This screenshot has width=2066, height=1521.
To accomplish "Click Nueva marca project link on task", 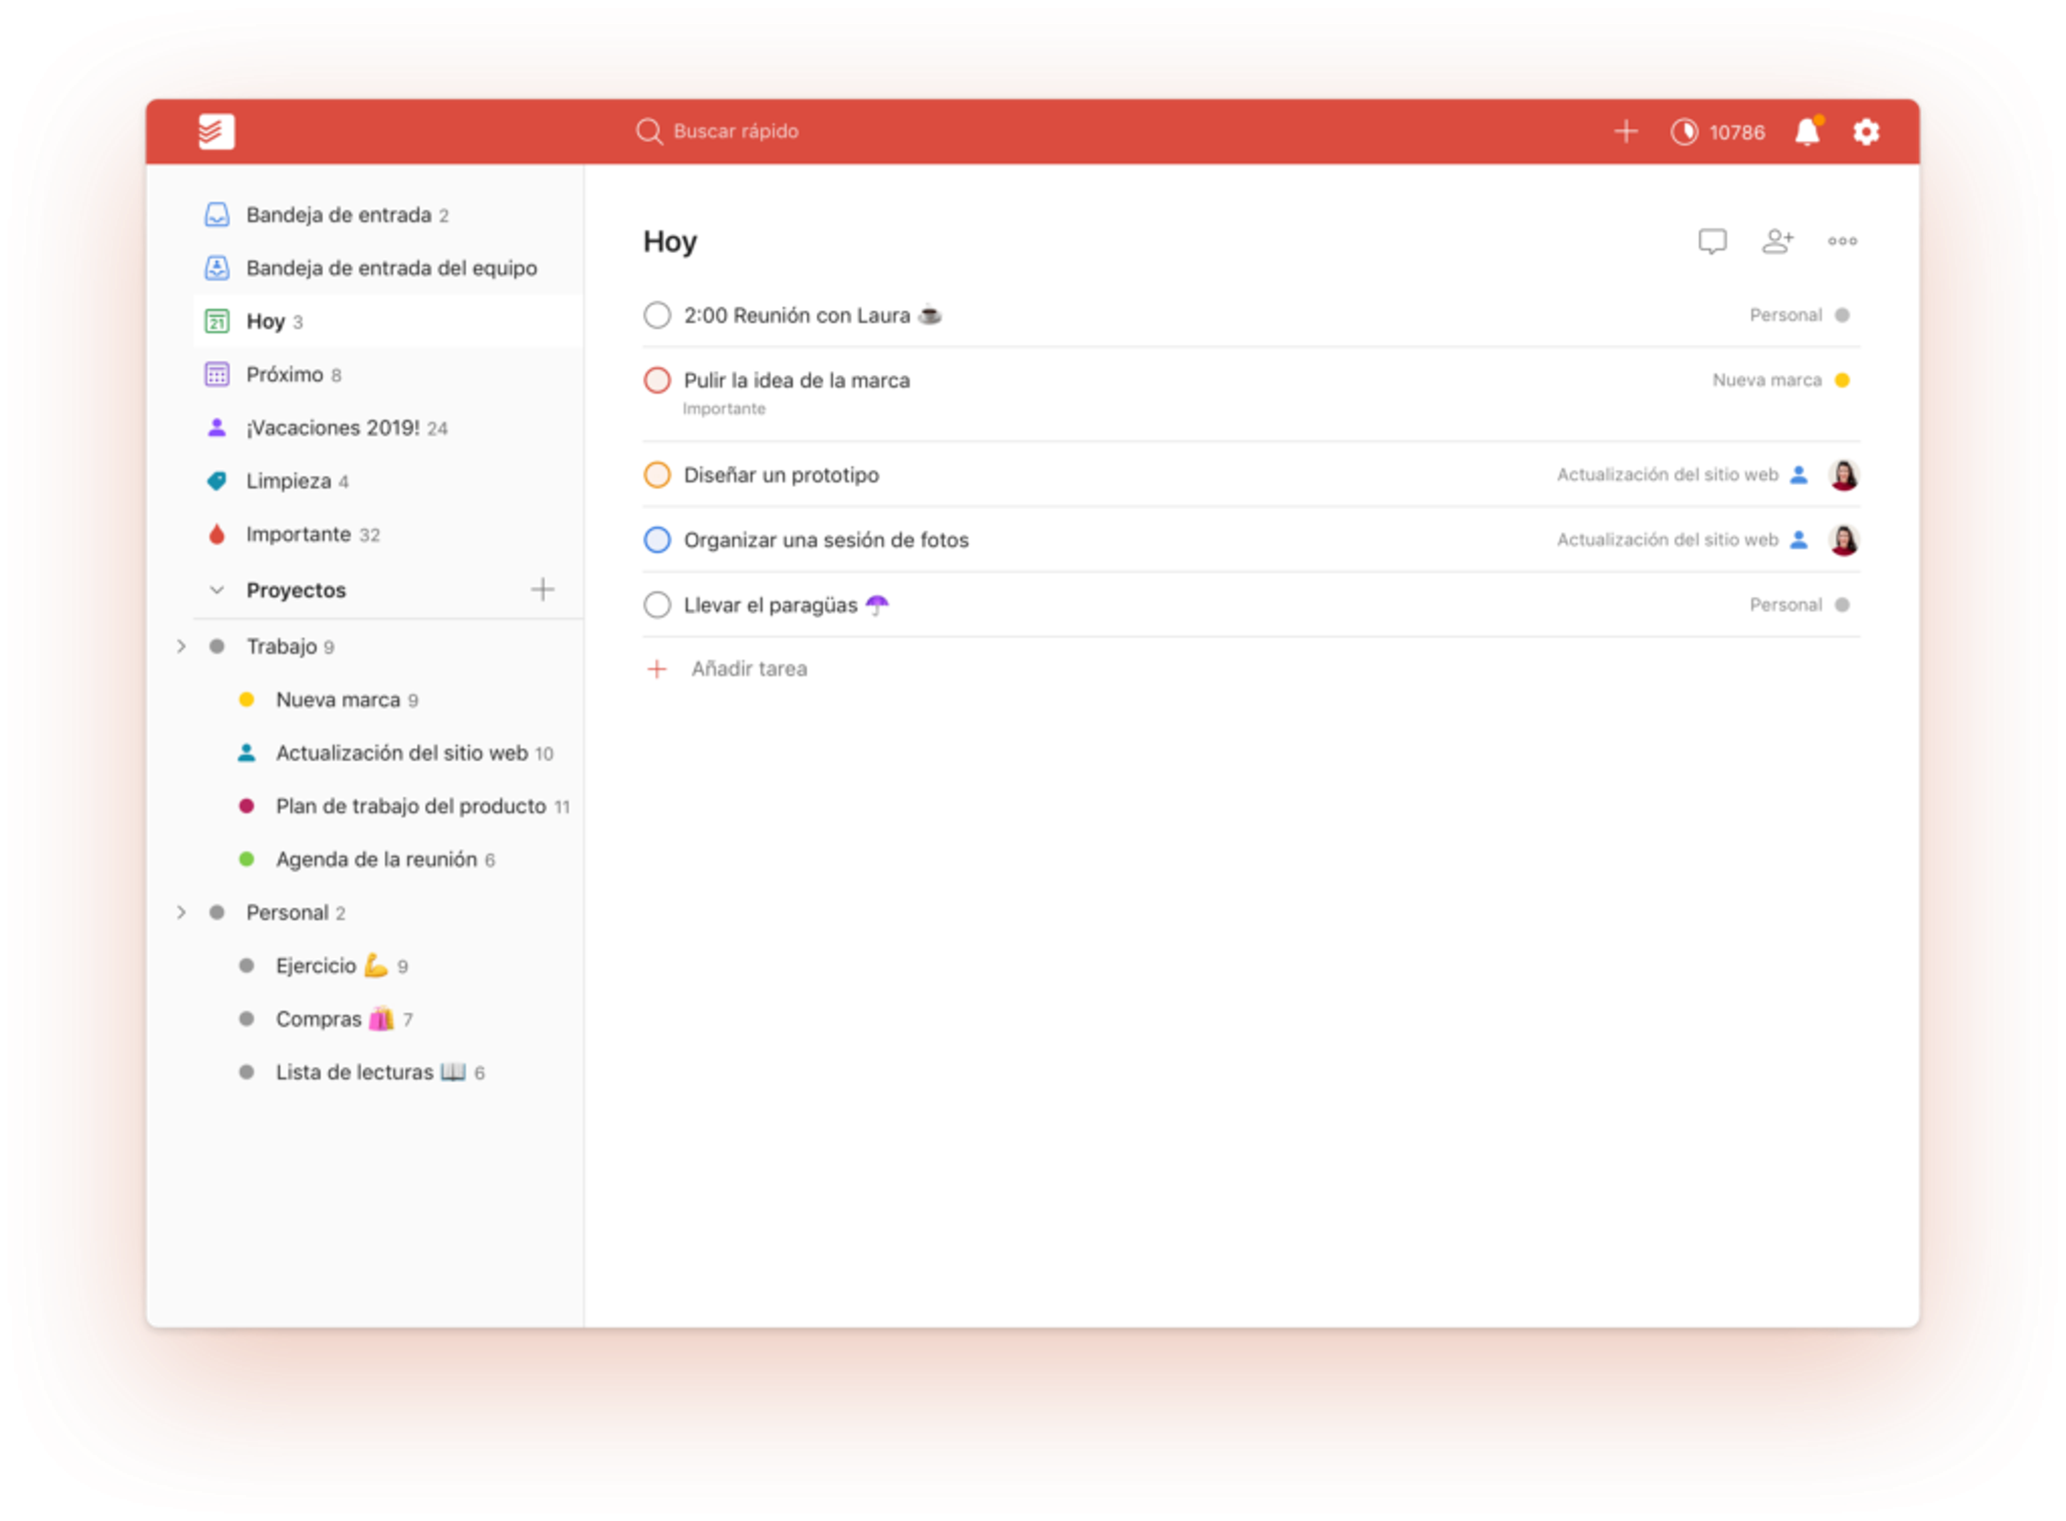I will (x=1766, y=380).
